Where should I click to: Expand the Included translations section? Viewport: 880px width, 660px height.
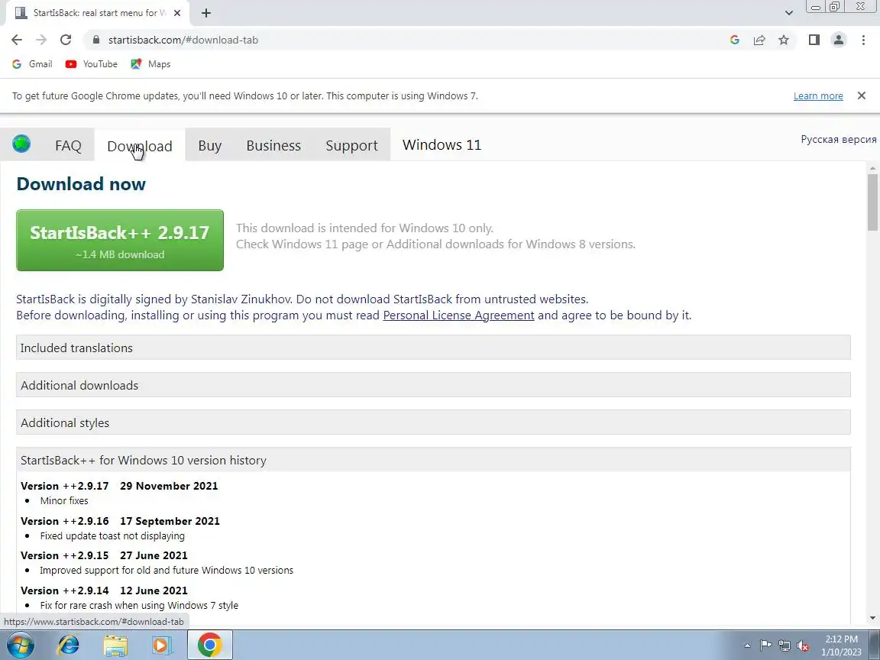[x=433, y=348]
